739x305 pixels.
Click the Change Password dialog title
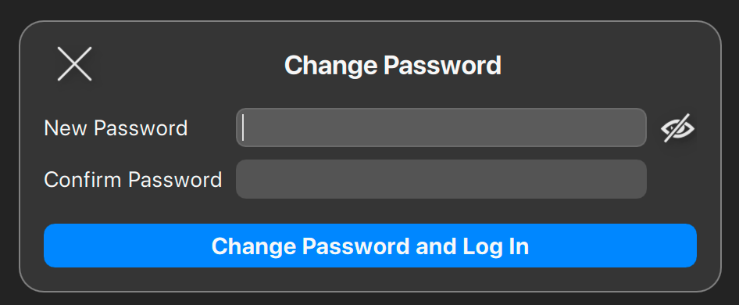point(393,65)
